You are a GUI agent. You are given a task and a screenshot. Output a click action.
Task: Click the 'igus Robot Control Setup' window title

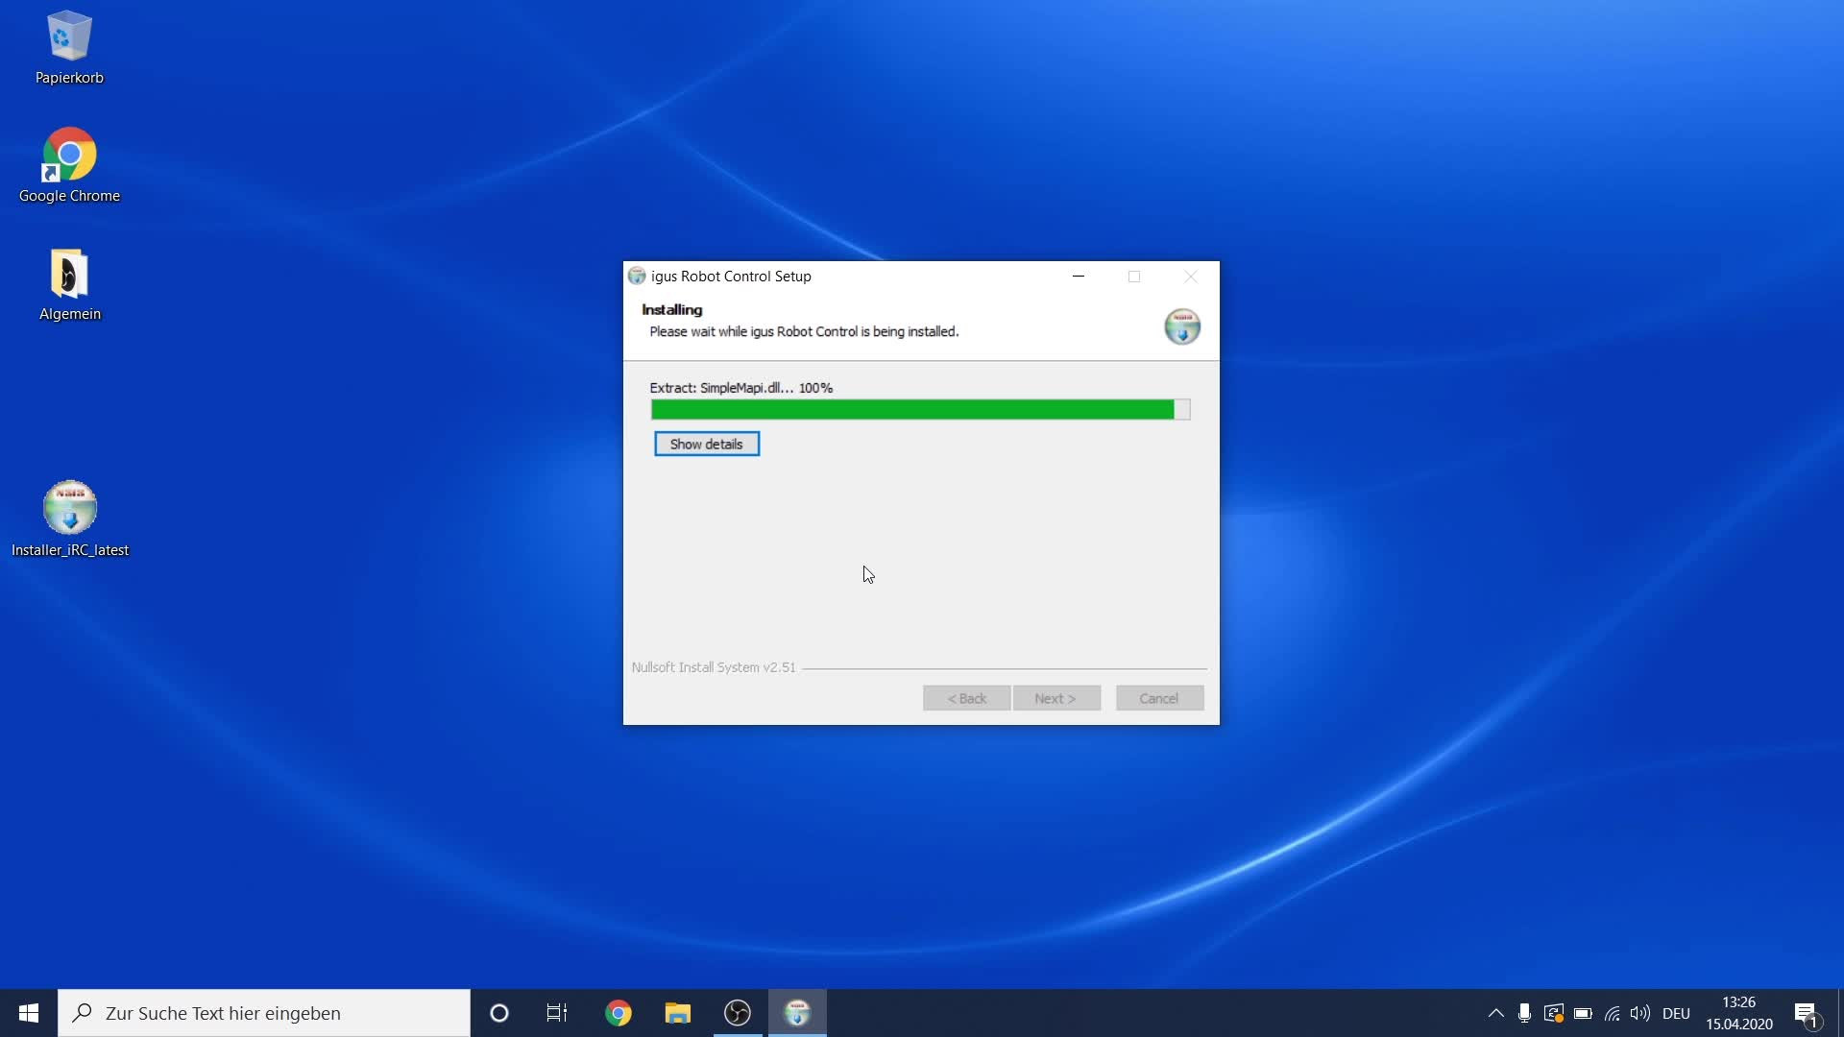click(731, 277)
